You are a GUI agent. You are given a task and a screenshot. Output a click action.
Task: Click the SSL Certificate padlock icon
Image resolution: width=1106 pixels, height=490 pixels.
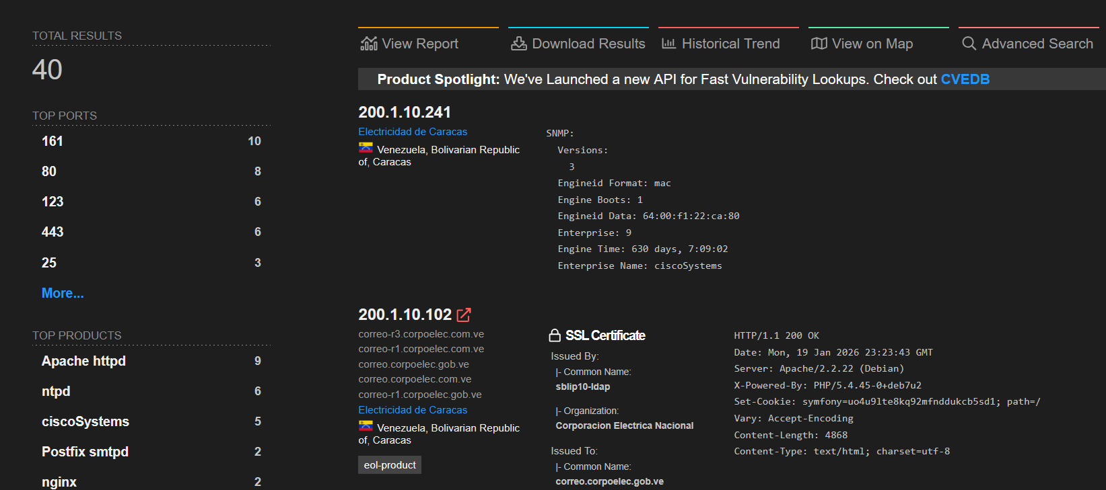(555, 335)
